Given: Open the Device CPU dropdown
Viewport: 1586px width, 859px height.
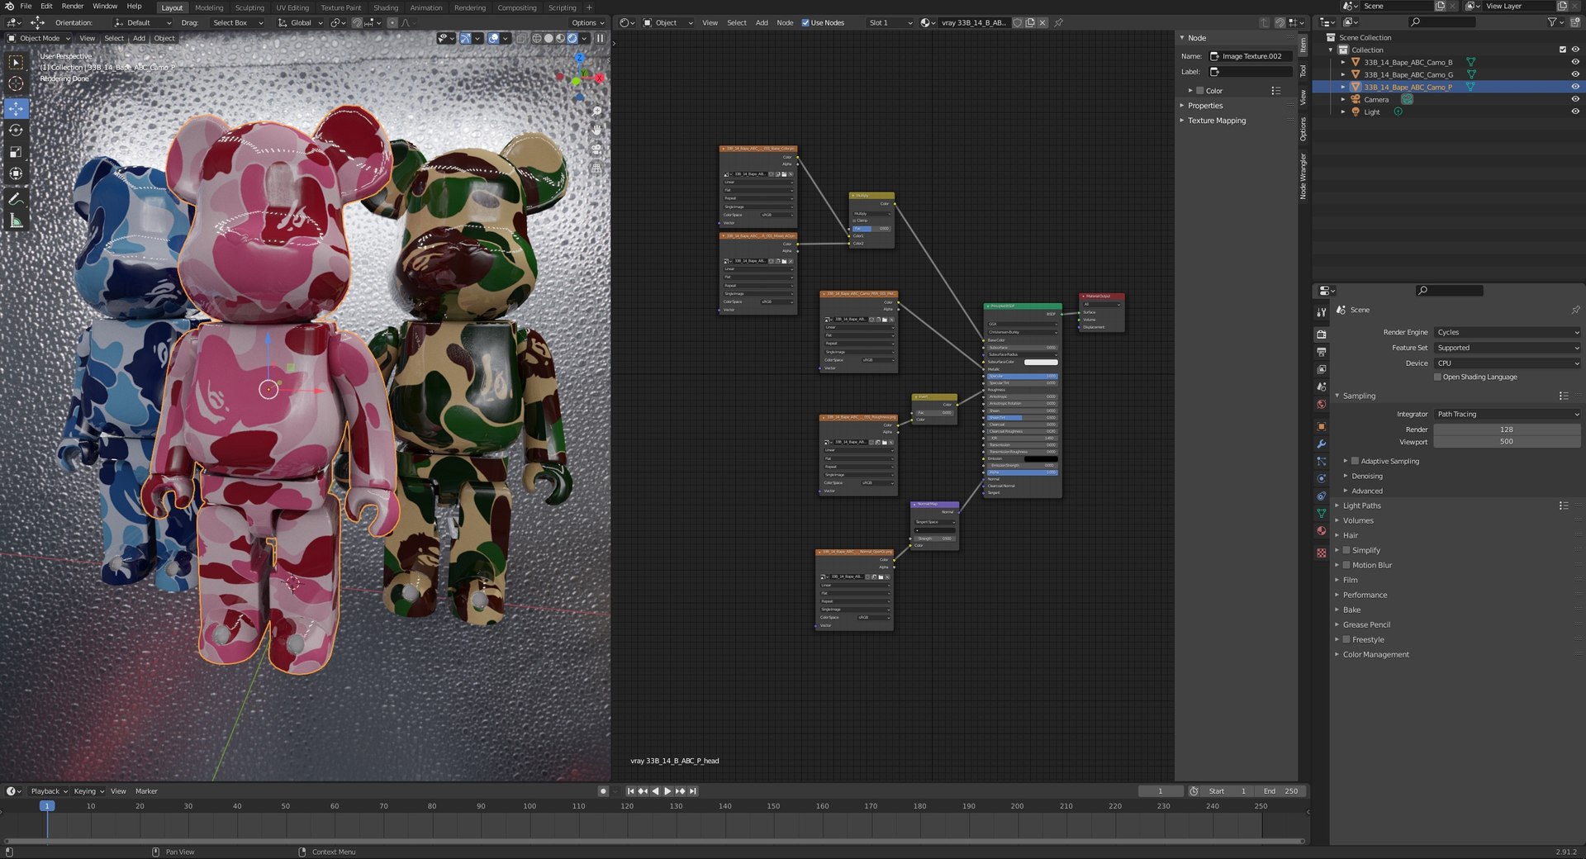Looking at the screenshot, I should [x=1508, y=363].
